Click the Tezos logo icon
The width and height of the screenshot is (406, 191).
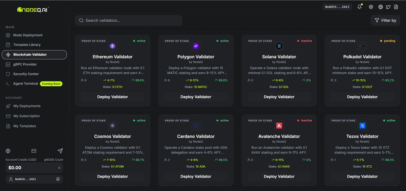(363, 126)
